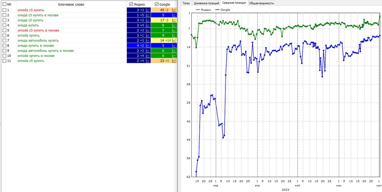Click Google chart icon in row 4

point(174,25)
